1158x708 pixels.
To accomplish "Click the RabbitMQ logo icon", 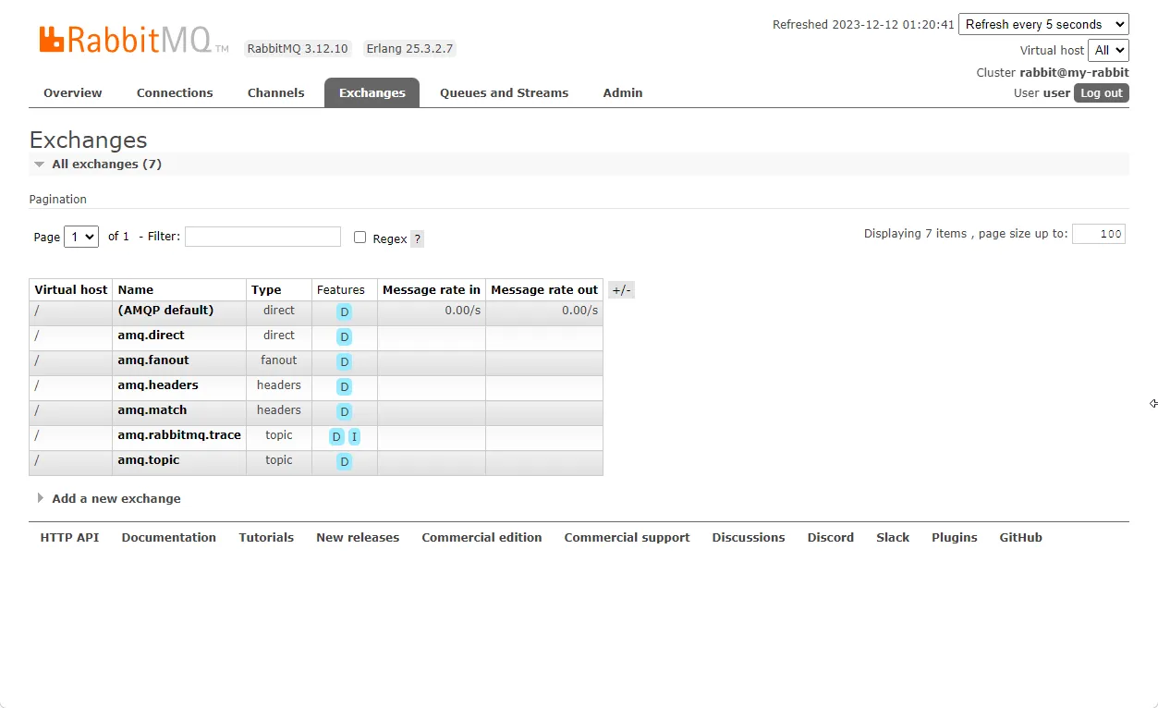I will coord(51,39).
